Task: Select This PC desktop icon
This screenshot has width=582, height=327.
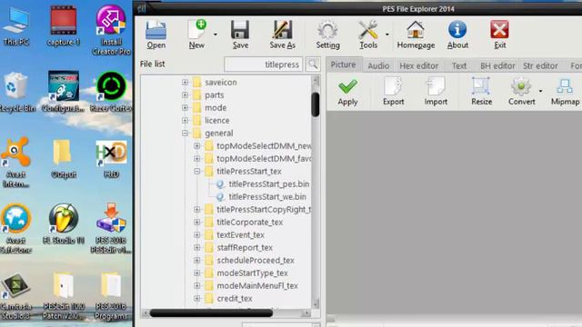Action: (x=16, y=25)
